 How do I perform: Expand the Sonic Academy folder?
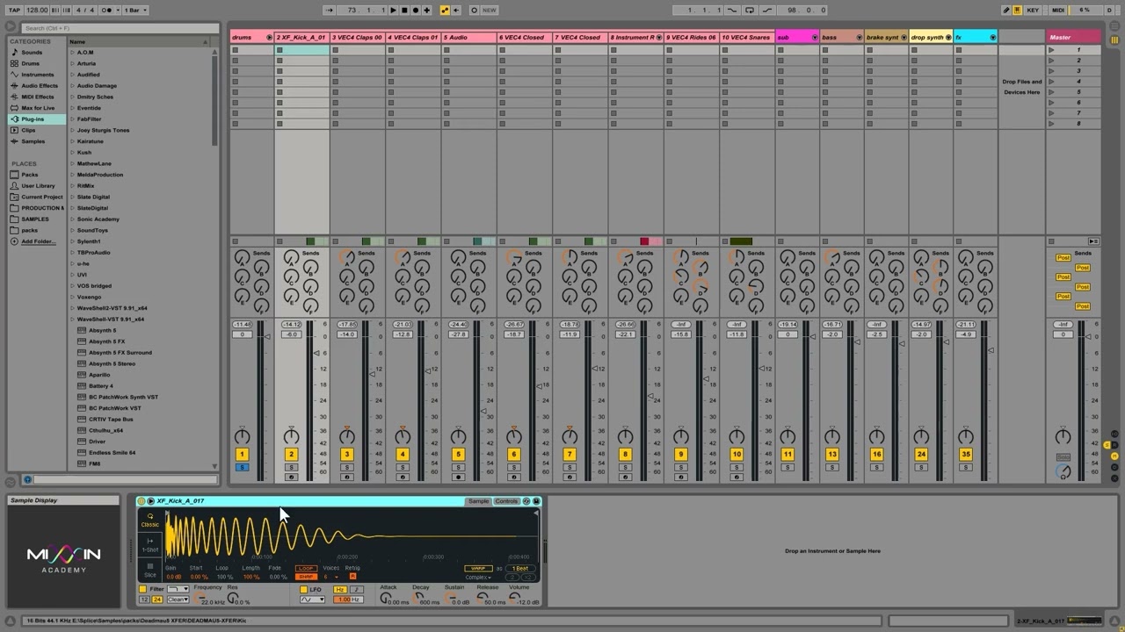click(72, 219)
